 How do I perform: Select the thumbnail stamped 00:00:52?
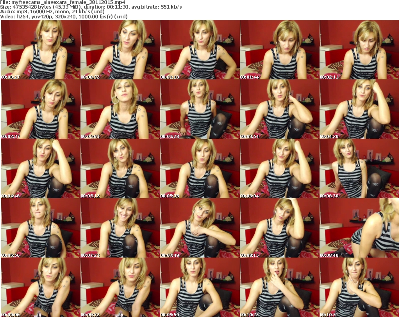click(120, 50)
